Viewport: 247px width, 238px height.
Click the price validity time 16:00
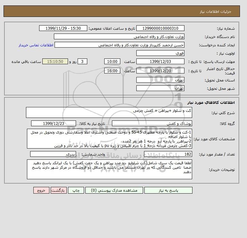(x=112, y=71)
